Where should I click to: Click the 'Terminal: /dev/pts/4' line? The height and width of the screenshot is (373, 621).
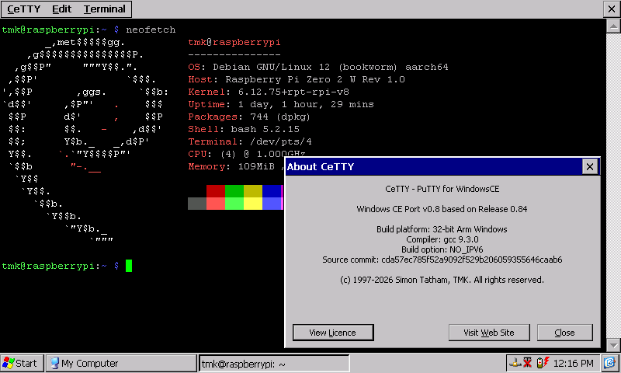coord(250,141)
